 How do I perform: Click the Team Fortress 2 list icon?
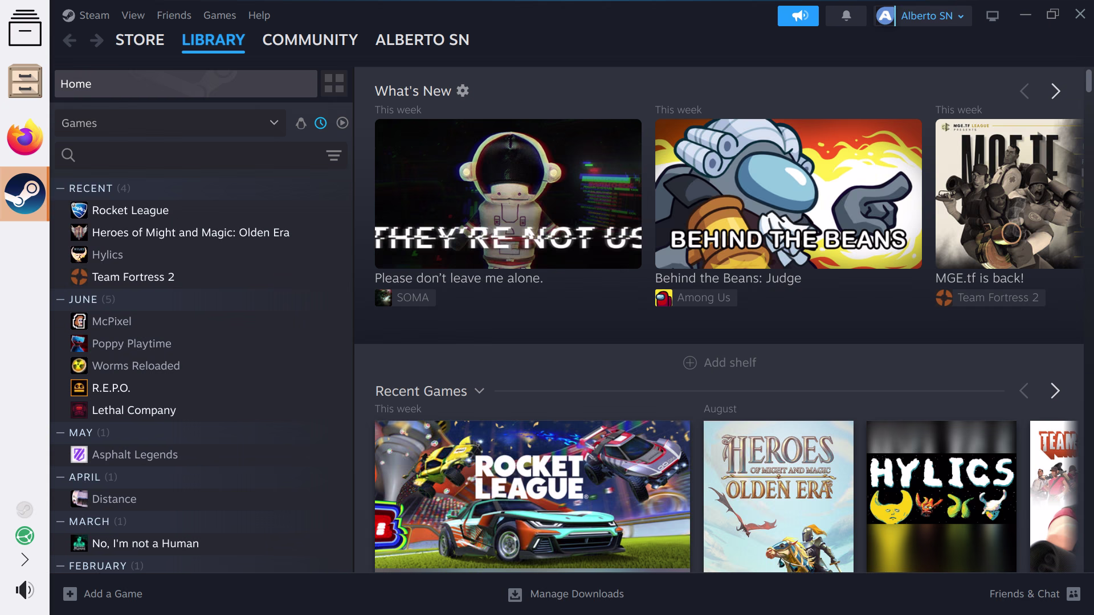(x=79, y=277)
